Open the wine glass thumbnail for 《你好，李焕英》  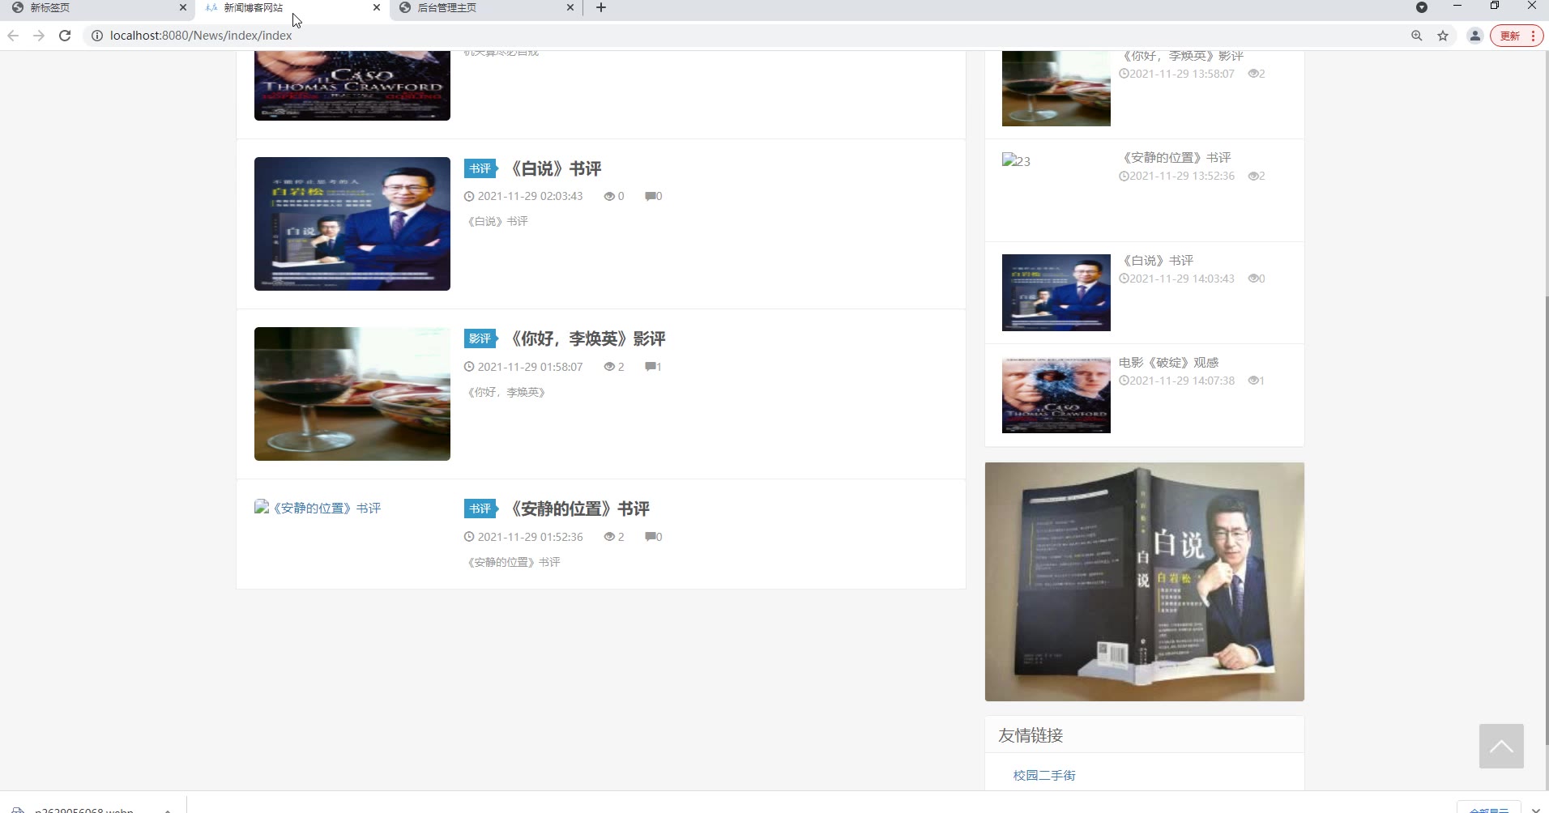[352, 394]
